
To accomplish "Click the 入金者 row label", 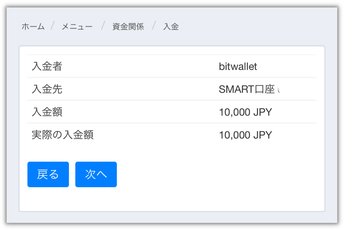I will point(47,66).
